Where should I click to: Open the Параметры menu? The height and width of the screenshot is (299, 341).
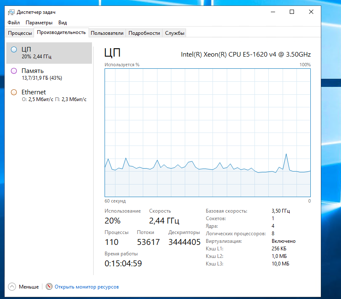[39, 23]
